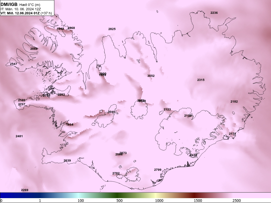Select the 1834 height value
271x203 pixels.
pyautogui.click(x=70, y=125)
